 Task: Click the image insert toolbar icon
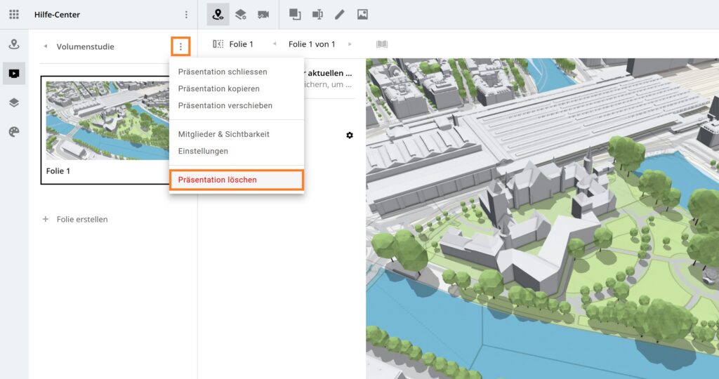click(362, 15)
